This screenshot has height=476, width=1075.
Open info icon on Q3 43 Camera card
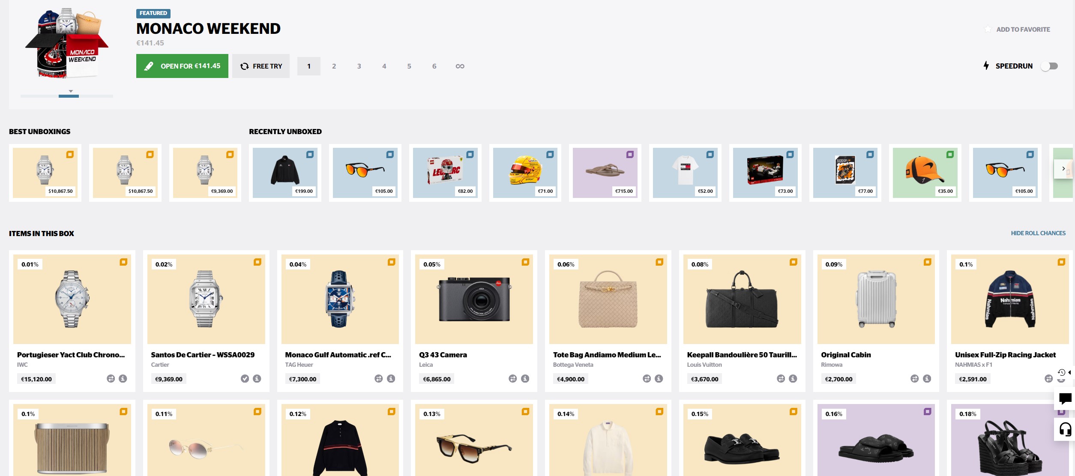(525, 379)
